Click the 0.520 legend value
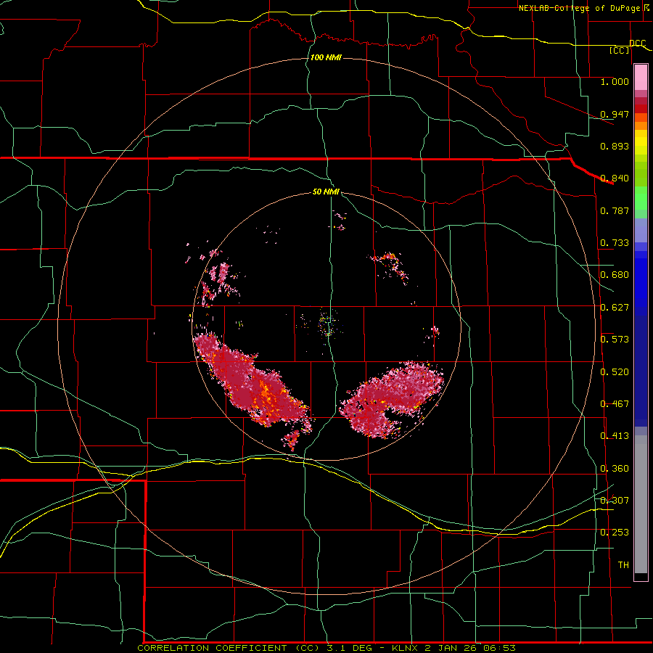The height and width of the screenshot is (653, 653). [615, 372]
